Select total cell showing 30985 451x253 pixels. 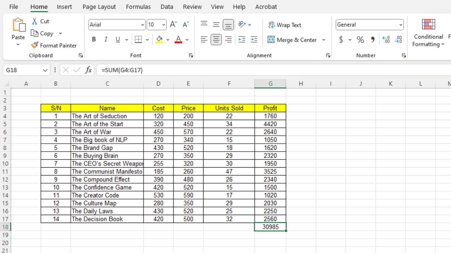(x=270, y=227)
